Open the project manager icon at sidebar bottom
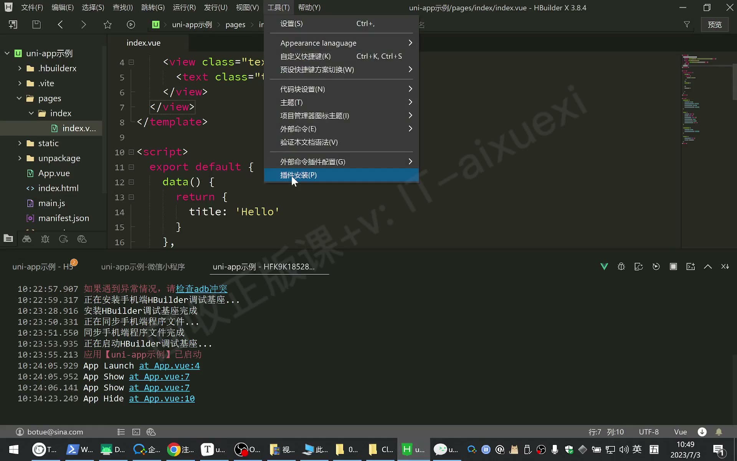This screenshot has height=461, width=737. (8, 239)
